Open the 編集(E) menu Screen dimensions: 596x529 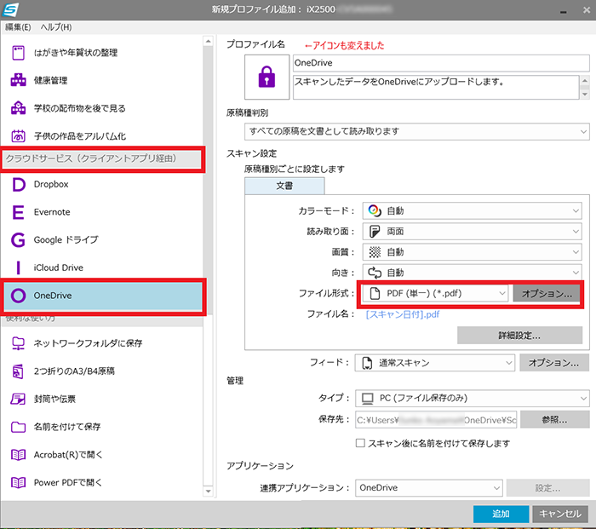pos(18,27)
